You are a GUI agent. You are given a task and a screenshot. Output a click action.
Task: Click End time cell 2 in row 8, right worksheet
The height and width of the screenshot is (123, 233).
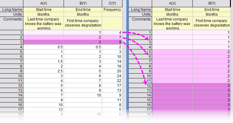(x=212, y=66)
